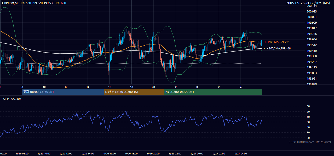This screenshot has height=156, width=334.
Task: Click the 9/26 10:00 time label
Action: (44, 154)
